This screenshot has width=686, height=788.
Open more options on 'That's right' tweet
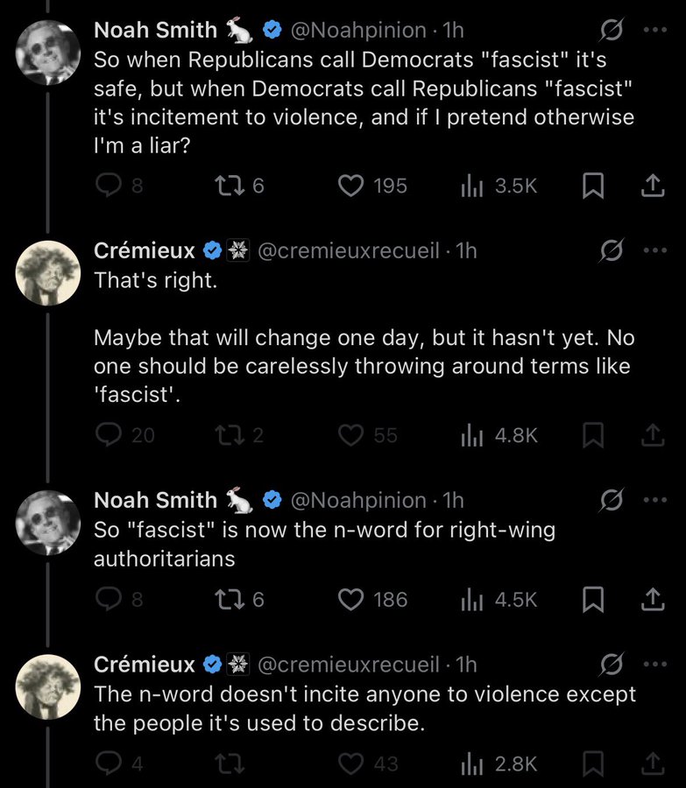click(654, 251)
